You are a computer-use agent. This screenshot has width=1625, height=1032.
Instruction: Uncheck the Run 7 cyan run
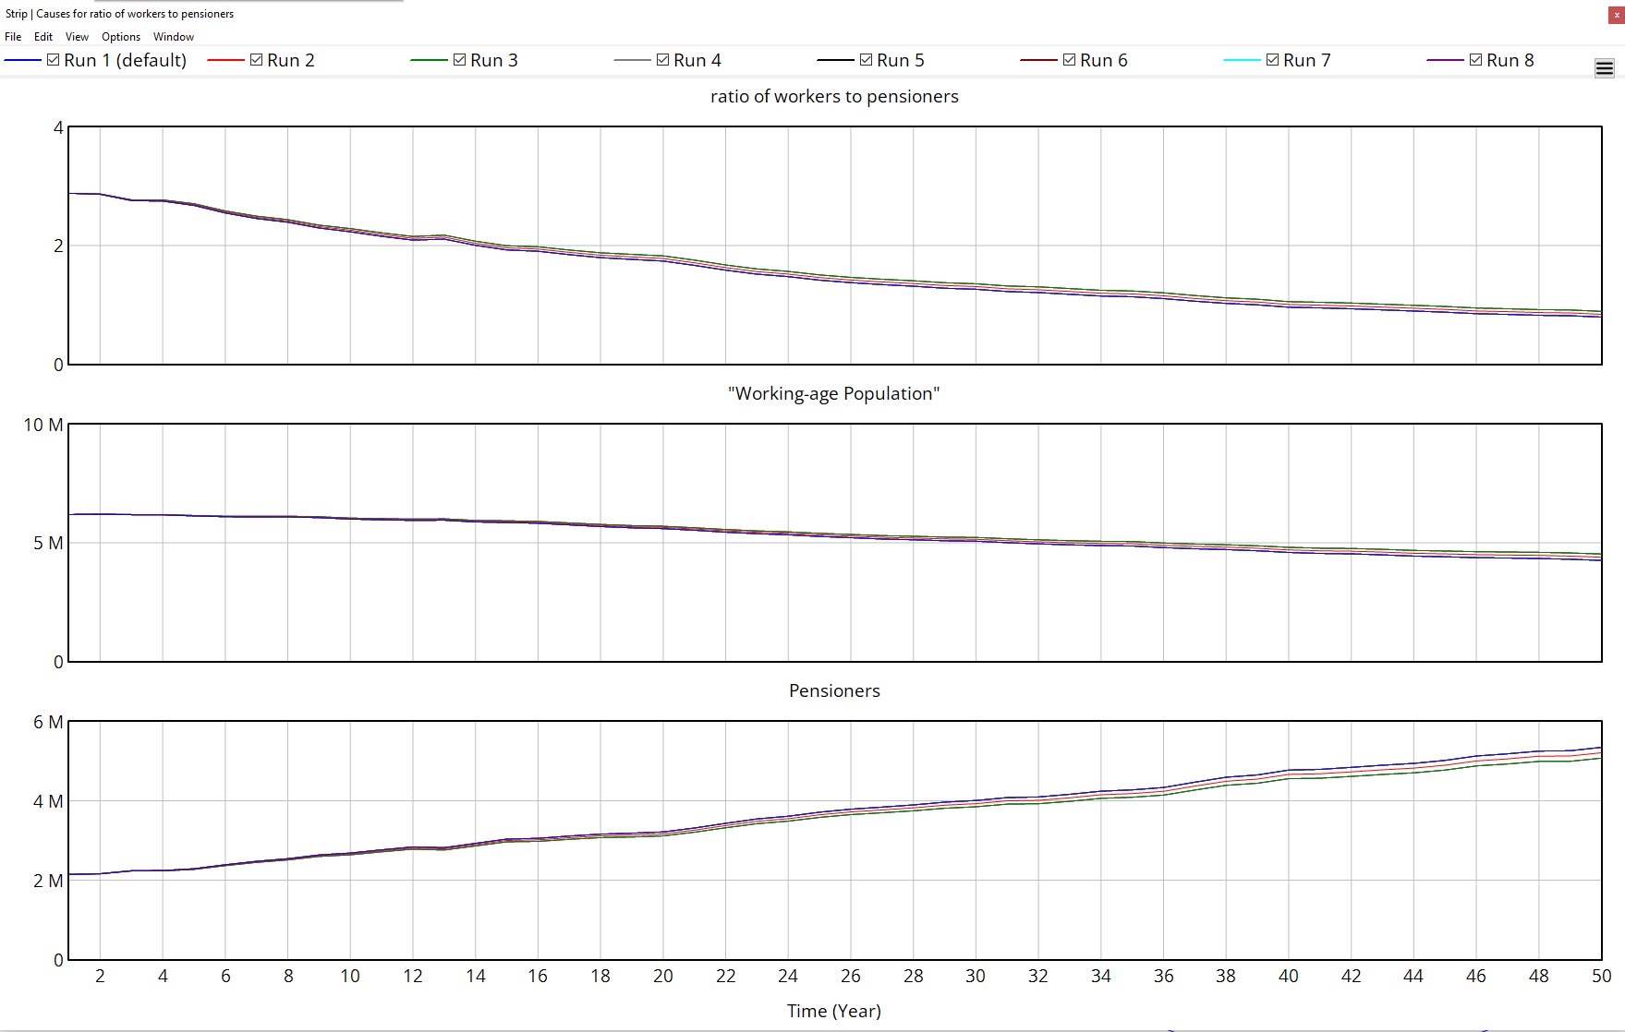(1272, 58)
